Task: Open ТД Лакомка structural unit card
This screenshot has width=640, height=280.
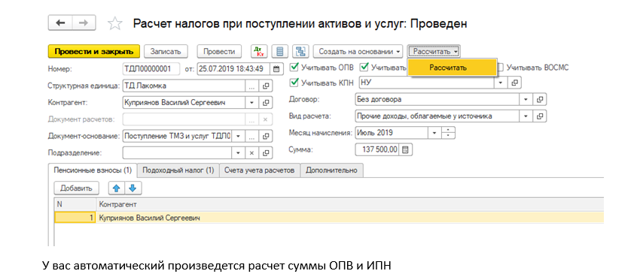Action: pos(266,86)
